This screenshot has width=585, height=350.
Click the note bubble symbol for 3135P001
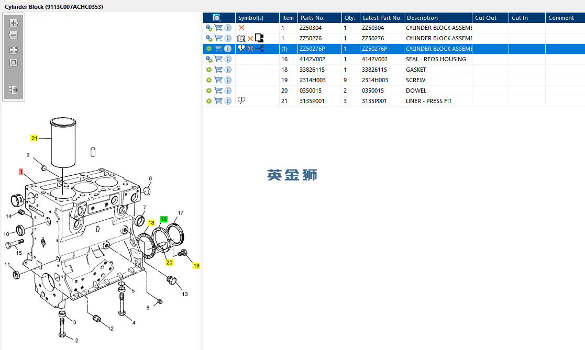241,100
